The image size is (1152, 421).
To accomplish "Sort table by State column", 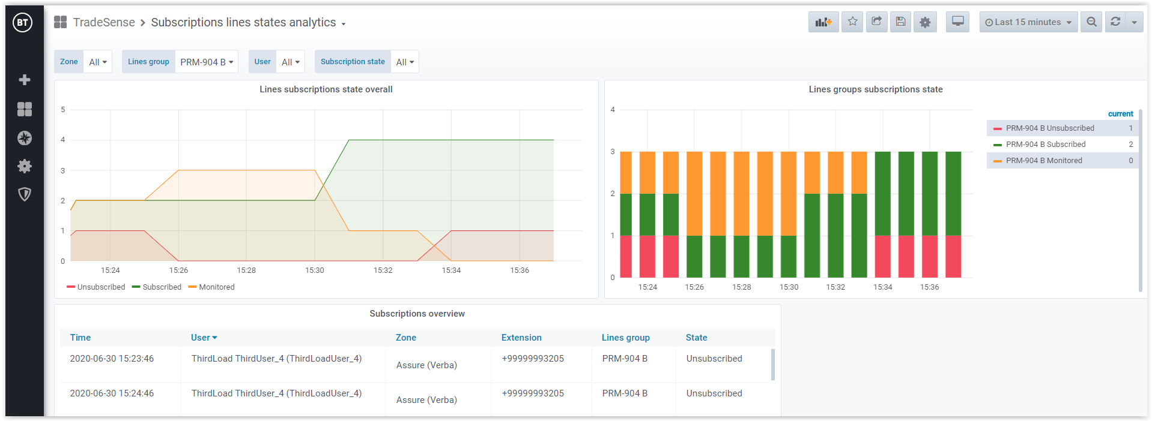I will (697, 338).
